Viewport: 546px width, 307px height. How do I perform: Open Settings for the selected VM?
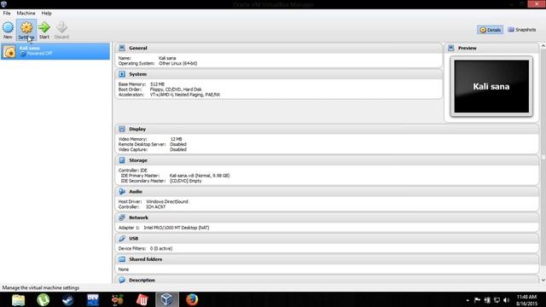click(x=26, y=30)
